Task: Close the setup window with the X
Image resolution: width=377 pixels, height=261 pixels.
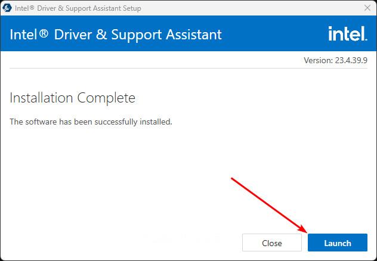Action: pyautogui.click(x=367, y=8)
